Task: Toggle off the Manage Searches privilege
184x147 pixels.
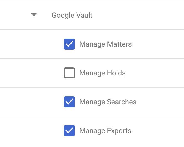Action: coord(69,102)
